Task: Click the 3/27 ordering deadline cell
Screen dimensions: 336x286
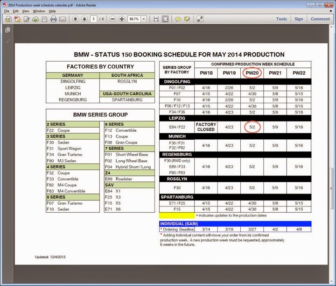Action: coord(252,229)
